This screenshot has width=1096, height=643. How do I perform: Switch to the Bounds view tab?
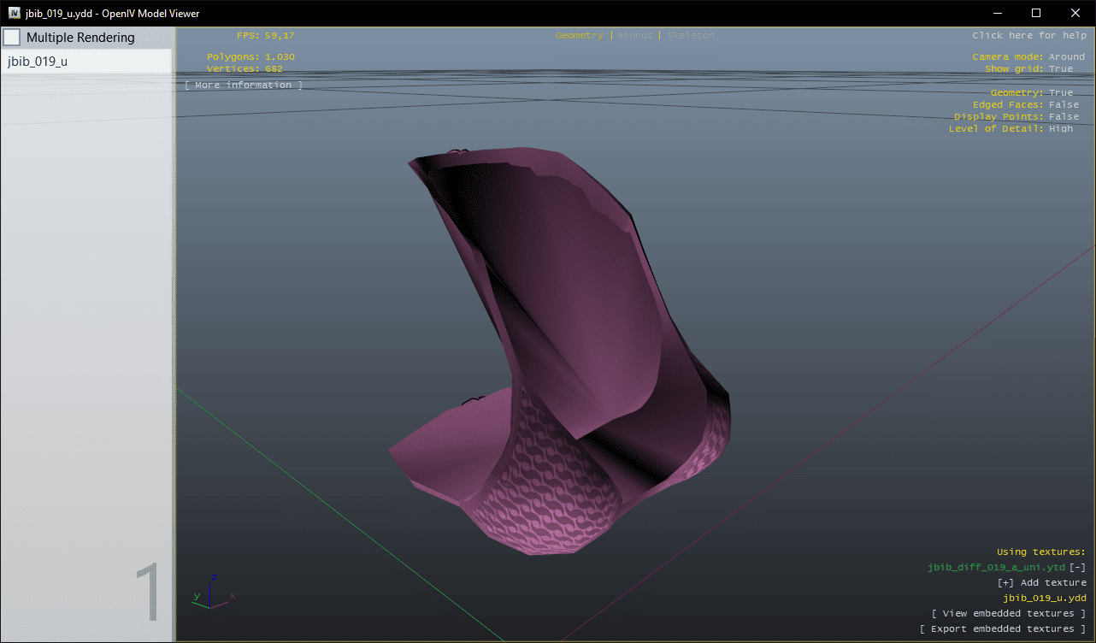pyautogui.click(x=634, y=36)
